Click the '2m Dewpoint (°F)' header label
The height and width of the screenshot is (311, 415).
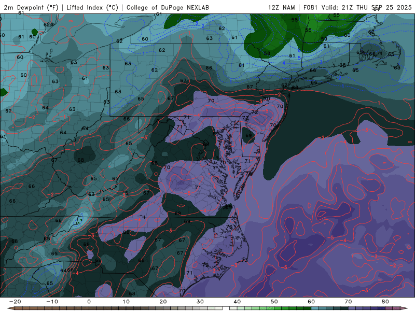31,7
